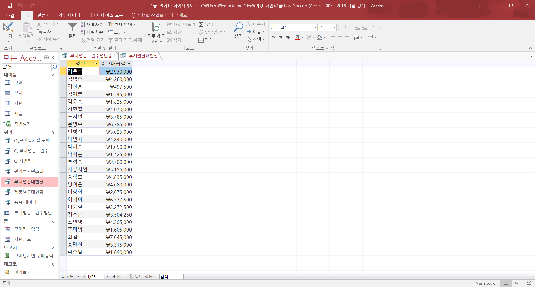
Task: Open the 제품별구매현황 query
Action: tap(29, 192)
